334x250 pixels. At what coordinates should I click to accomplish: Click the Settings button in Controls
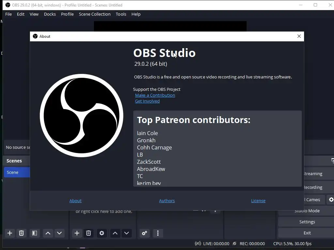coord(307,222)
